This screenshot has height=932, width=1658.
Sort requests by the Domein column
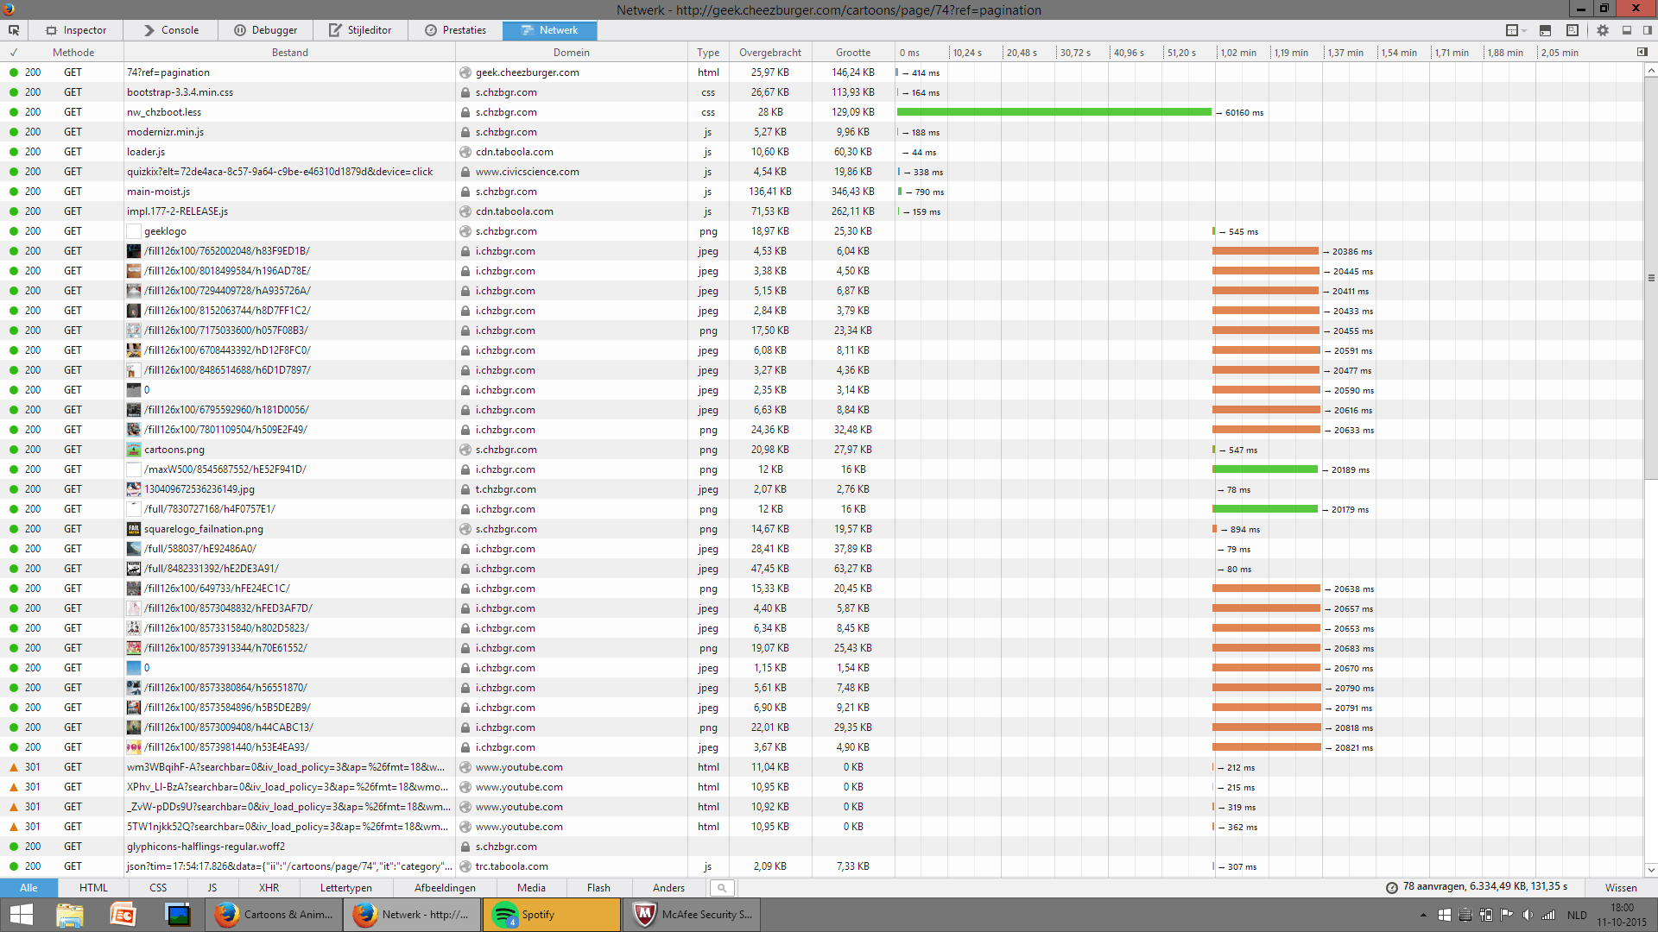pos(571,53)
